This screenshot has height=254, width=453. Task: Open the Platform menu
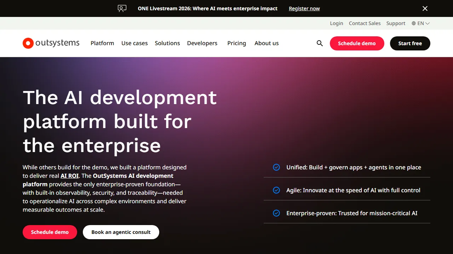click(102, 43)
